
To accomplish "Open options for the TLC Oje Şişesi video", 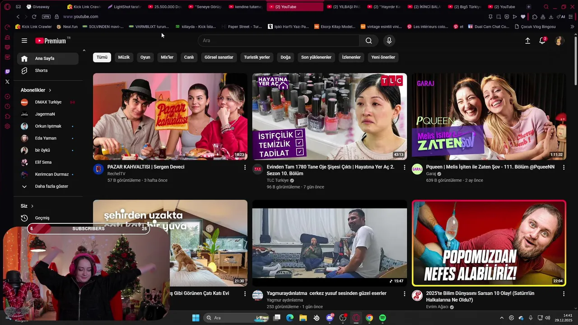I will click(405, 167).
